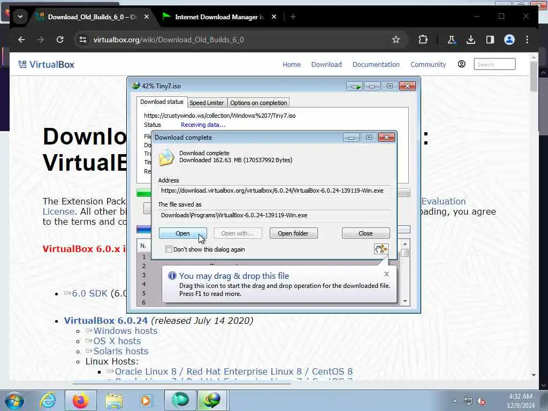This screenshot has height=411, width=548.
Task: Click the website user account icon
Action: [x=461, y=64]
